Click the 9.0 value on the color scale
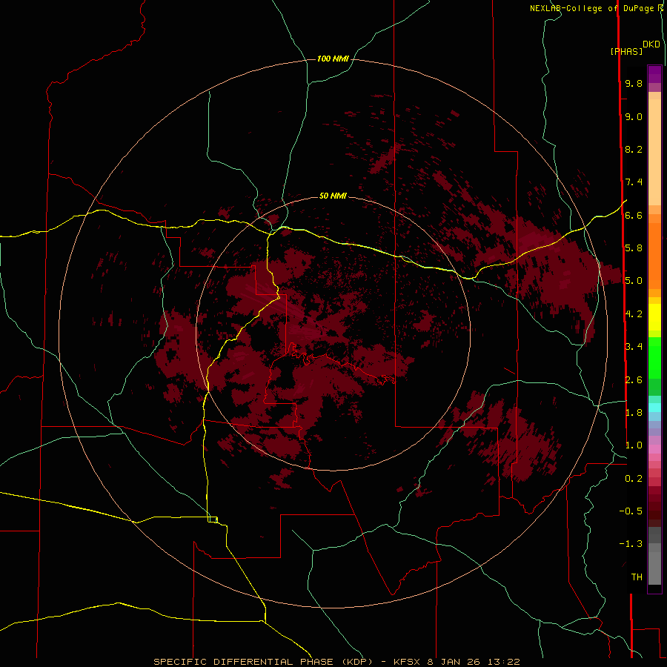The image size is (667, 667). point(634,116)
